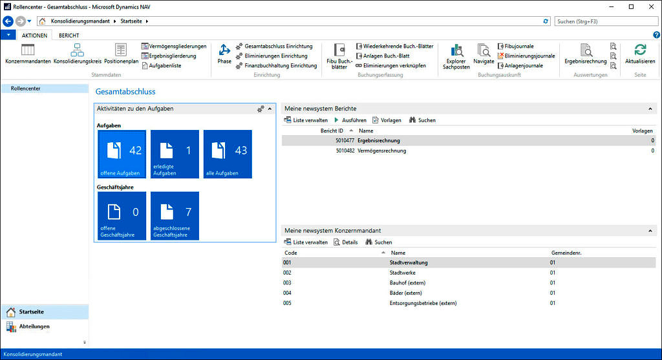Open Fibu Buch.-blätter icon
The image size is (662, 360).
[339, 50]
